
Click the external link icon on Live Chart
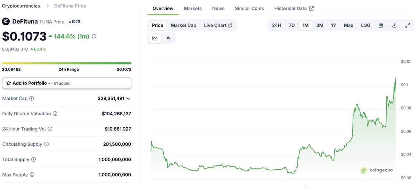[230, 25]
